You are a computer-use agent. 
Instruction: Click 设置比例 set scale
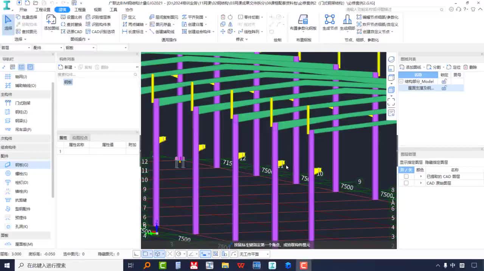click(71, 17)
